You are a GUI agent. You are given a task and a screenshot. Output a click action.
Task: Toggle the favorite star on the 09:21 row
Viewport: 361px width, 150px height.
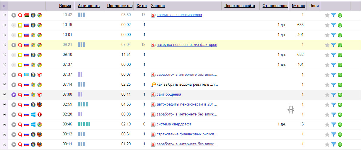(x=327, y=45)
